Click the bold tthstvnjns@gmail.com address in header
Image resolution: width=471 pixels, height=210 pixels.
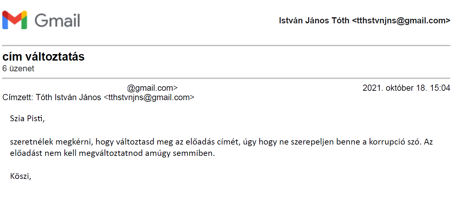[401, 21]
